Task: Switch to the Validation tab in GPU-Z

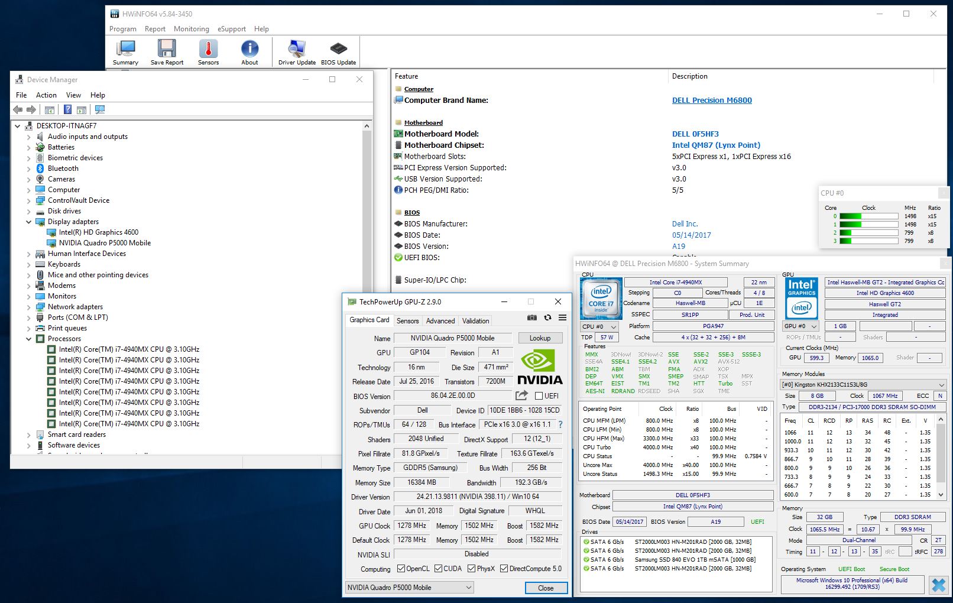Action: [x=475, y=321]
